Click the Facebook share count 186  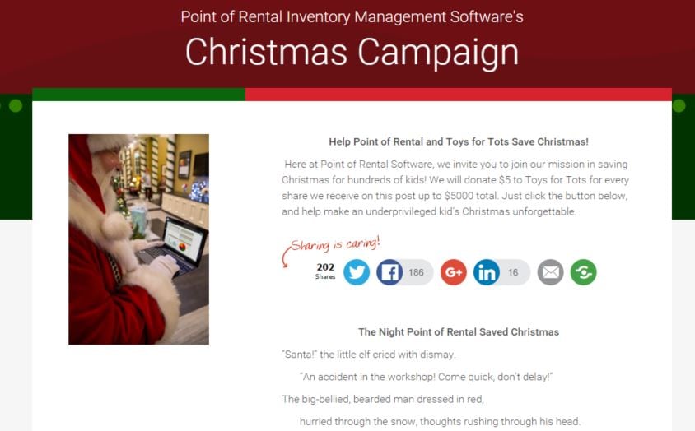pyautogui.click(x=416, y=272)
